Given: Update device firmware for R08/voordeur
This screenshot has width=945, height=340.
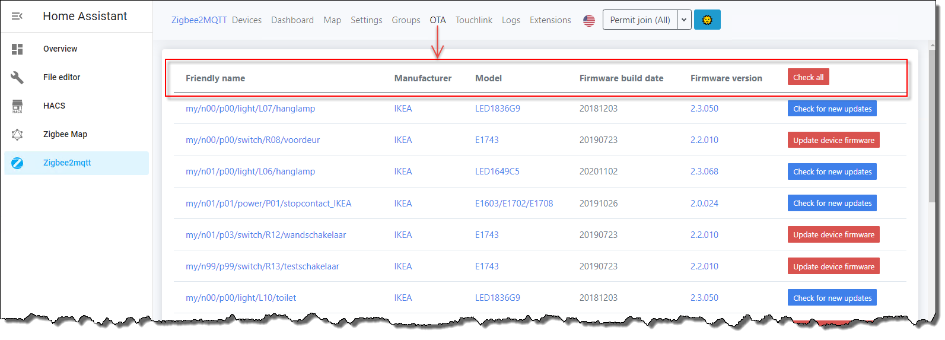Looking at the screenshot, I should coord(833,140).
